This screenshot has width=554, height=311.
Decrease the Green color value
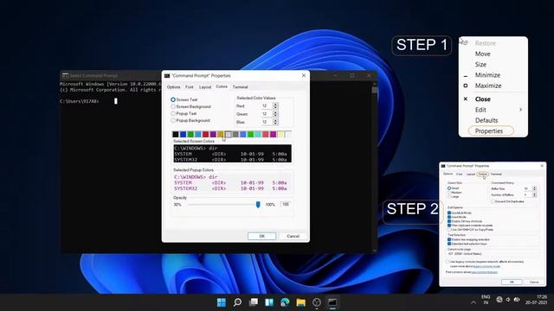[x=275, y=115]
